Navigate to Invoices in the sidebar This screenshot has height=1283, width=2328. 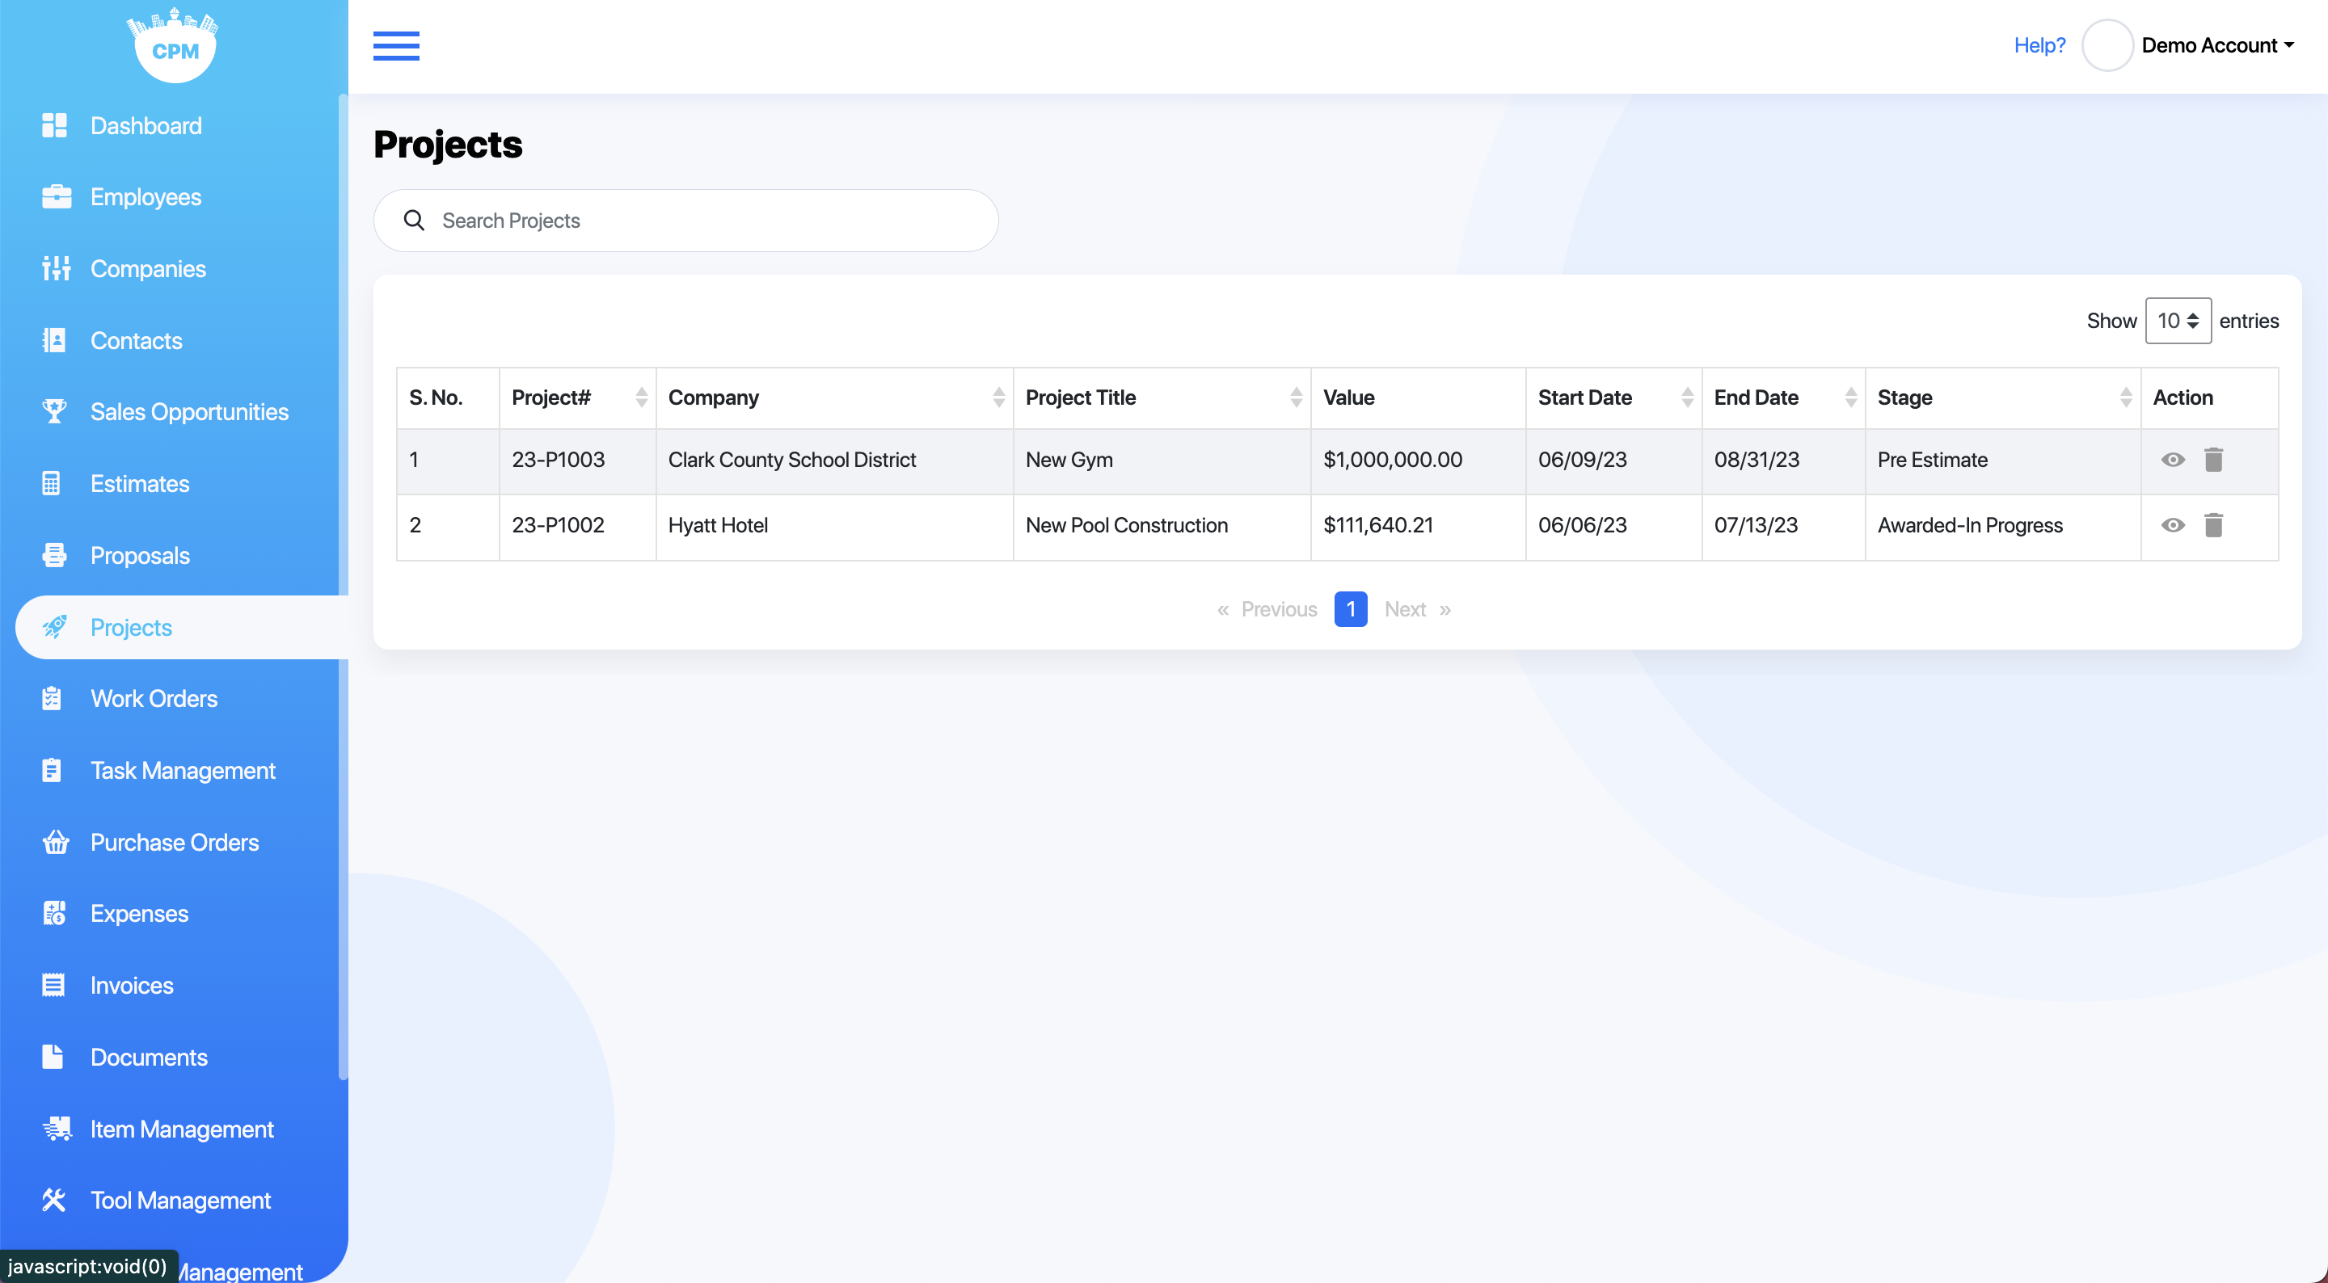[x=132, y=985]
